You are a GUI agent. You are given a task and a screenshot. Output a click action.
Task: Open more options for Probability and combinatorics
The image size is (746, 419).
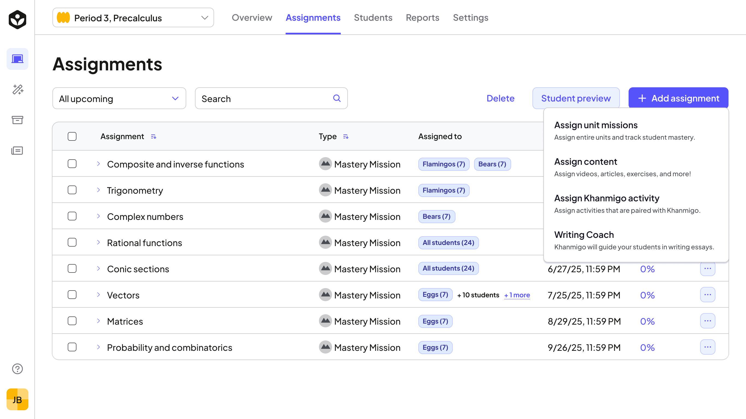707,347
